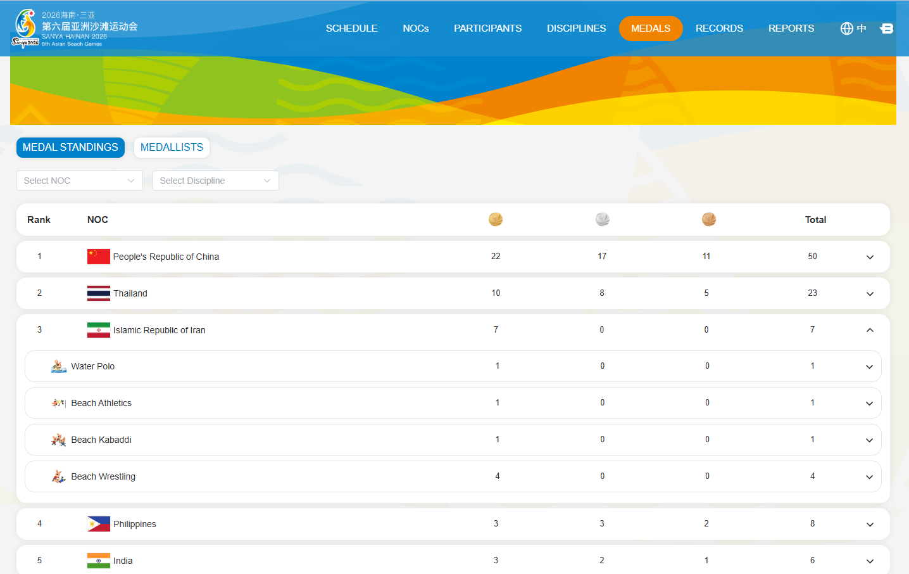
Task: Click the People's Republic of China flag
Action: coord(98,257)
